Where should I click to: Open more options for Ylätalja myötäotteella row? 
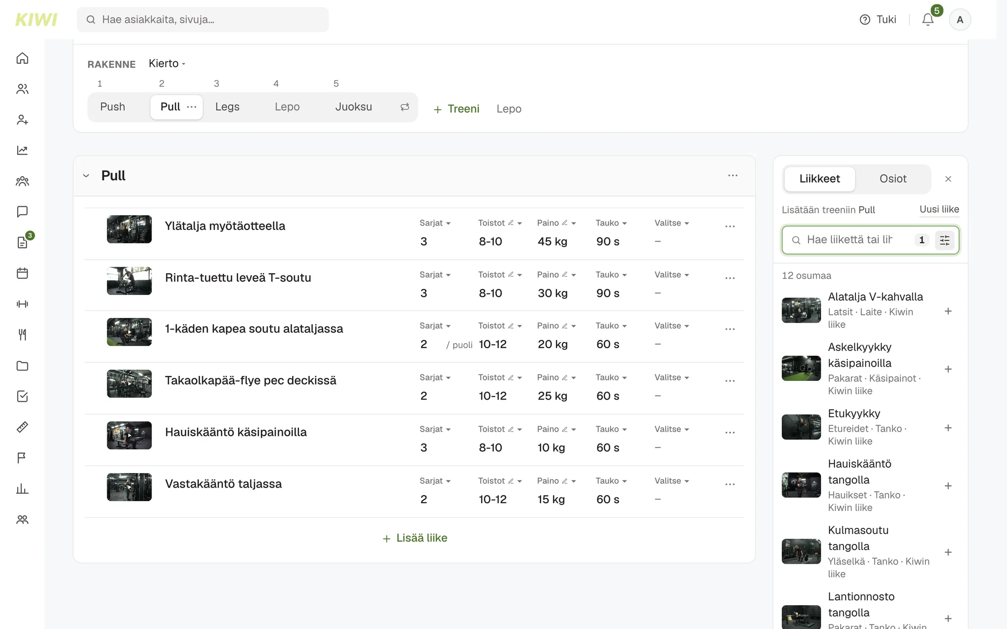coord(730,226)
